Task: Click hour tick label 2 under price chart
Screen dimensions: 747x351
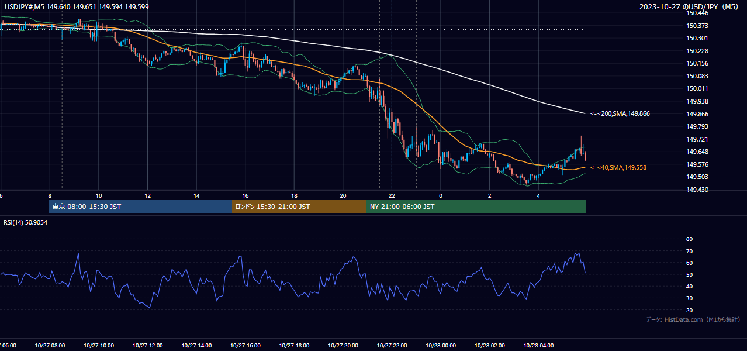Action: pyautogui.click(x=490, y=195)
